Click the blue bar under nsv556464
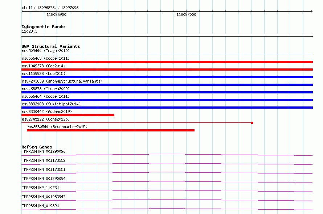 coord(167,100)
